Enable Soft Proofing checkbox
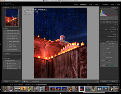 (31, 81)
